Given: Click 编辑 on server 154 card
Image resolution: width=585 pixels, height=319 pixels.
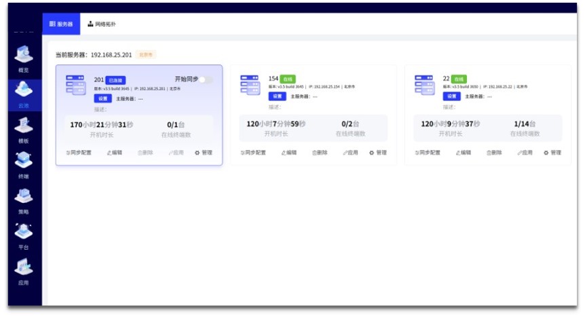Looking at the screenshot, I should point(289,153).
